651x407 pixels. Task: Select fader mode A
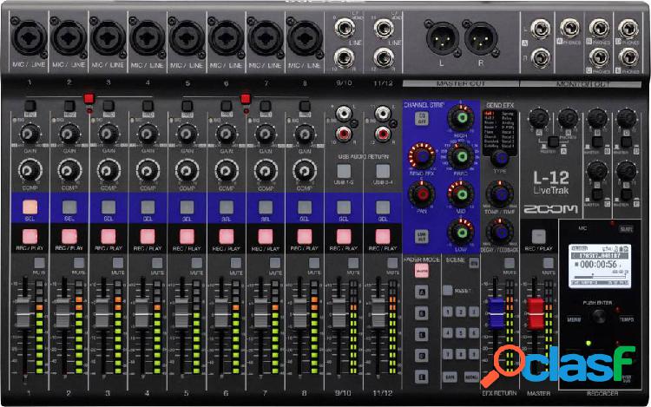(x=421, y=292)
